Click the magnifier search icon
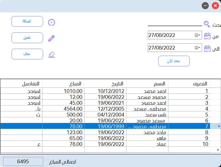 pos(207,24)
